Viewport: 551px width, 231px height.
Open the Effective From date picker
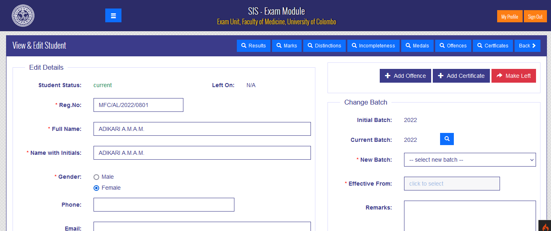(x=452, y=184)
